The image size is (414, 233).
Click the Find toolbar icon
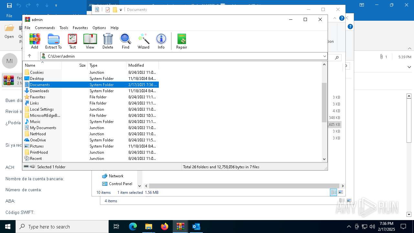[x=125, y=41]
